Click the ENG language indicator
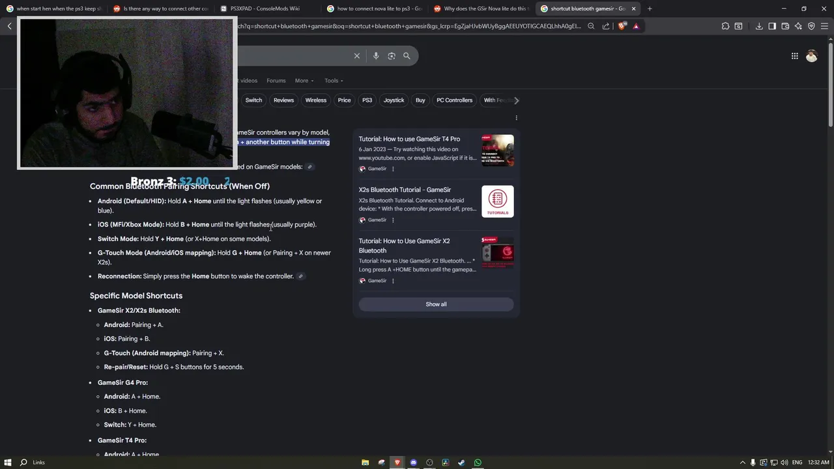The image size is (834, 469). coord(797,462)
